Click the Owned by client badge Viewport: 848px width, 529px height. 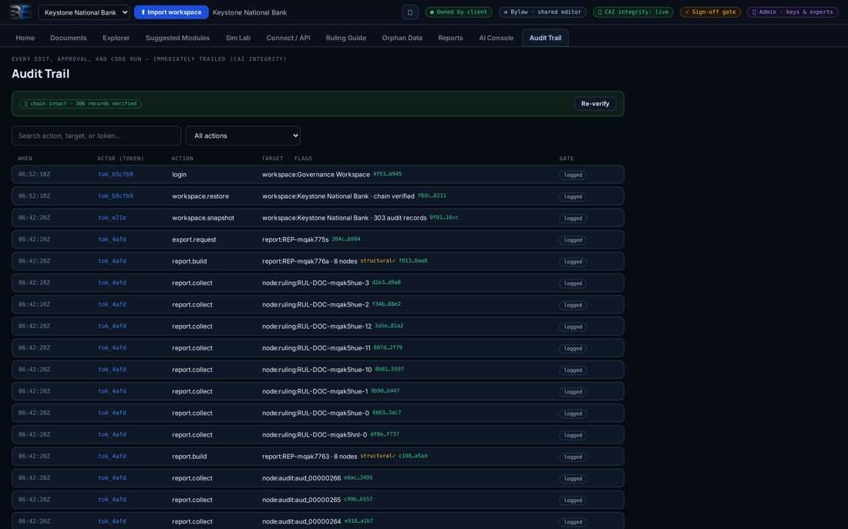tap(458, 12)
